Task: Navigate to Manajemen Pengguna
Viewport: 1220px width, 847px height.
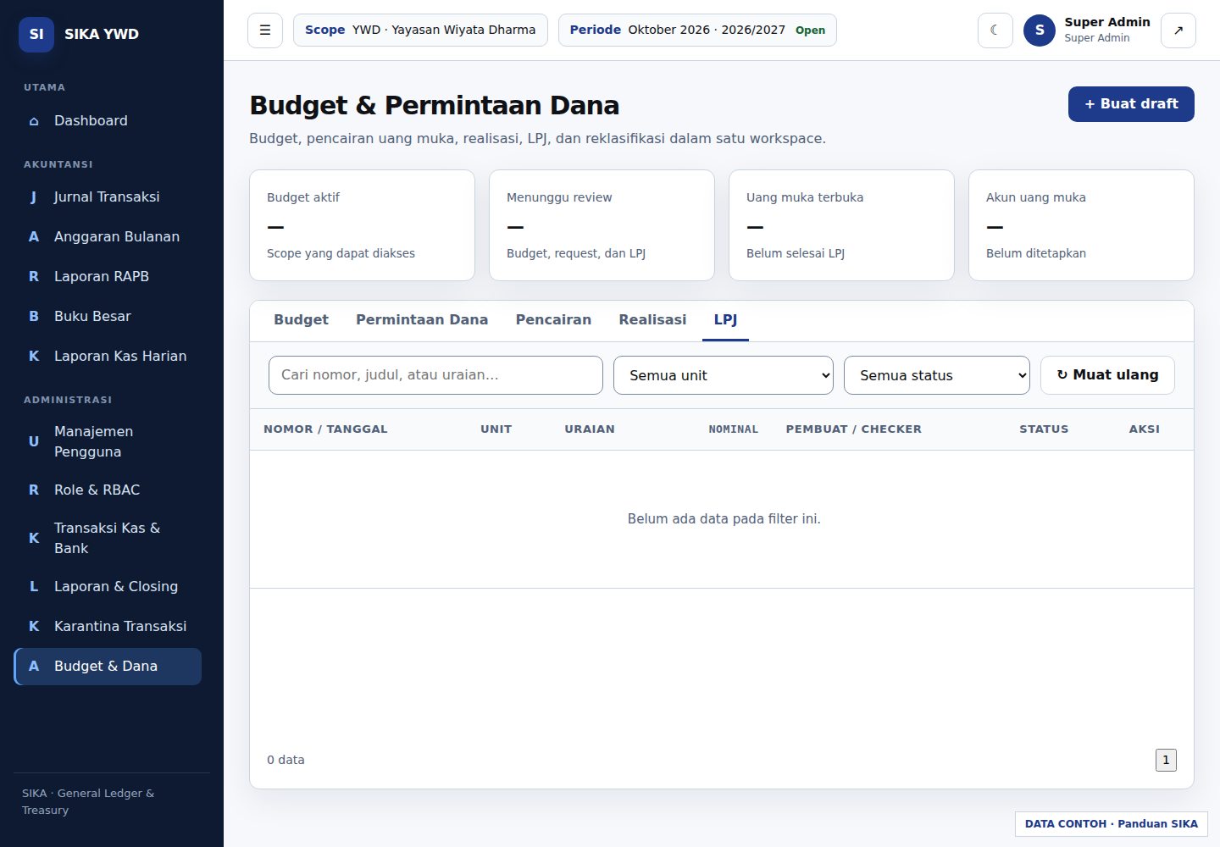Action: 108,441
